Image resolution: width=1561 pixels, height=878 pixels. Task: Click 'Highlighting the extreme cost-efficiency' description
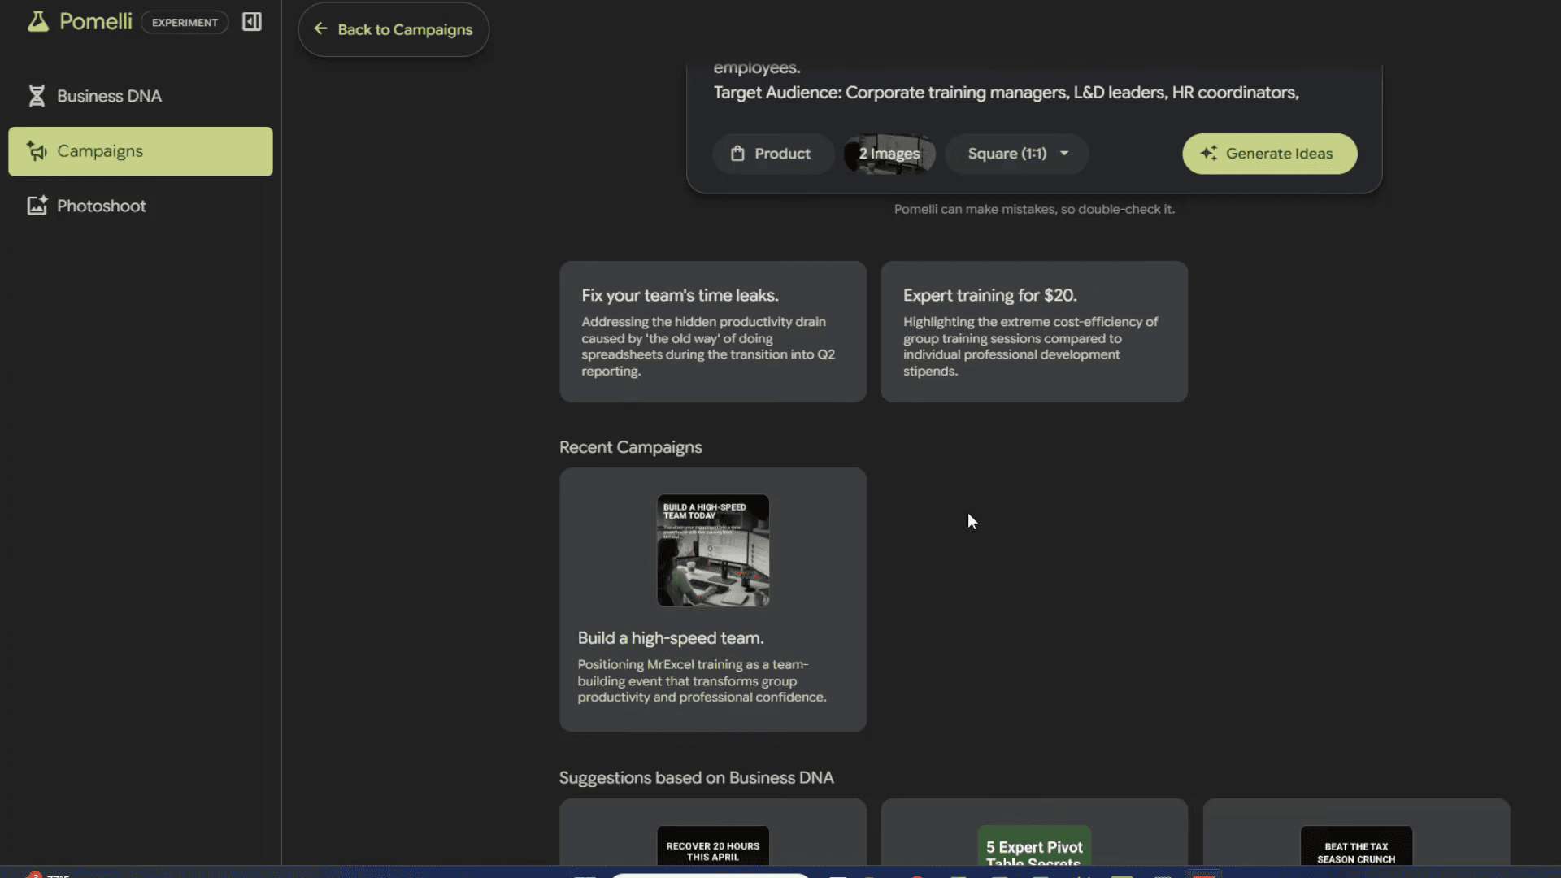[x=1030, y=346]
